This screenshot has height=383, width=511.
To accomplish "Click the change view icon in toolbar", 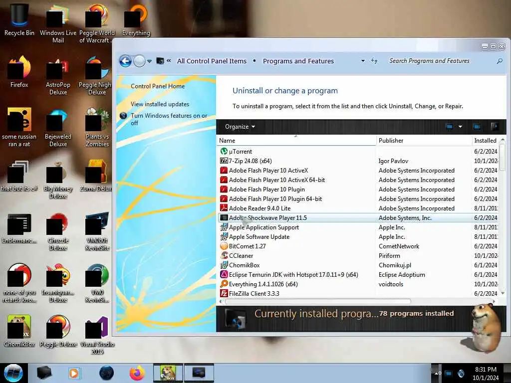I will coord(449,127).
